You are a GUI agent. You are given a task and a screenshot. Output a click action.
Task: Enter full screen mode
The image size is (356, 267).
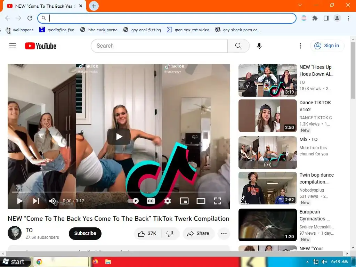(218, 201)
